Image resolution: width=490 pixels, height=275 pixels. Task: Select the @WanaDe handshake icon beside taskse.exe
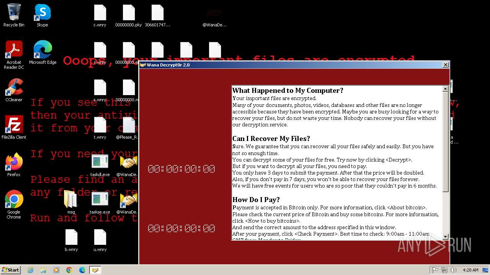pos(128,202)
